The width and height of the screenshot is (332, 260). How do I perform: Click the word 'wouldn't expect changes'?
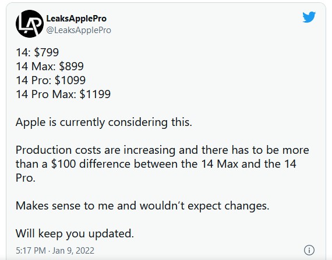click(204, 206)
